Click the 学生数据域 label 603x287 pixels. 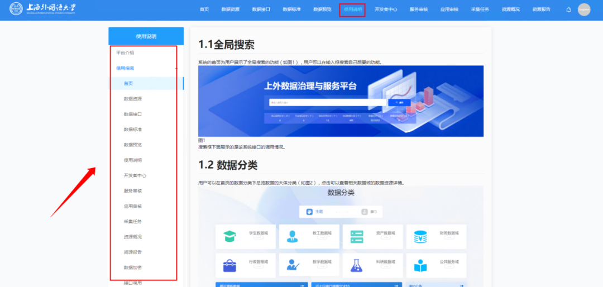click(x=258, y=233)
